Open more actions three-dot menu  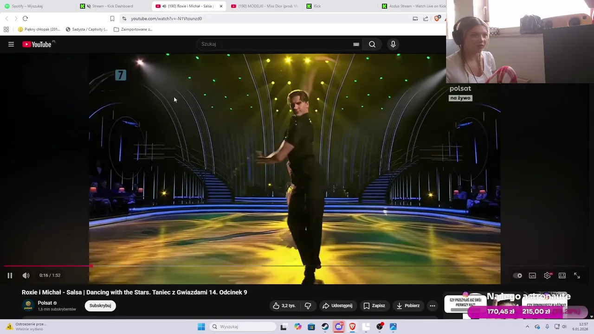click(x=433, y=306)
